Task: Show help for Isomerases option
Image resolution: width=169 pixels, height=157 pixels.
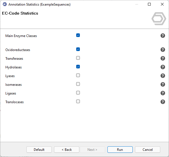Action: point(163,84)
